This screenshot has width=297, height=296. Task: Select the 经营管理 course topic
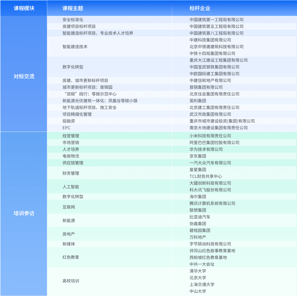coord(69,135)
